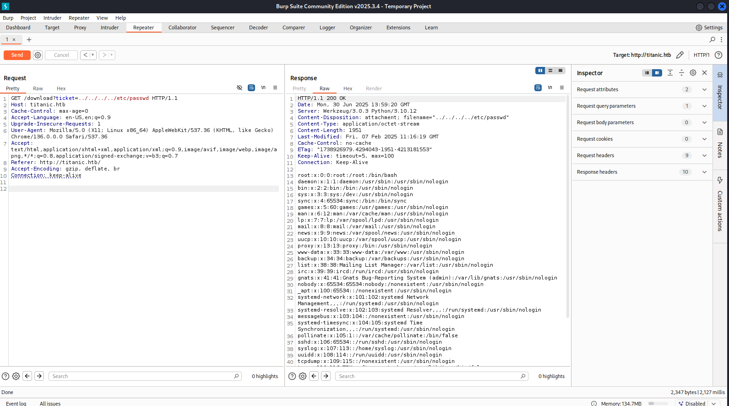Open Response search settings gear
Viewport: 729px width, 406px height.
[x=303, y=376]
